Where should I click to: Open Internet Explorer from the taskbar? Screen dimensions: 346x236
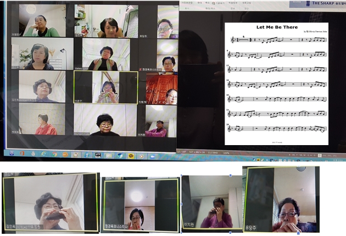[44, 155]
